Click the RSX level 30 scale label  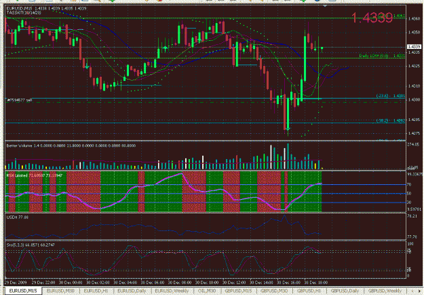click(x=409, y=203)
